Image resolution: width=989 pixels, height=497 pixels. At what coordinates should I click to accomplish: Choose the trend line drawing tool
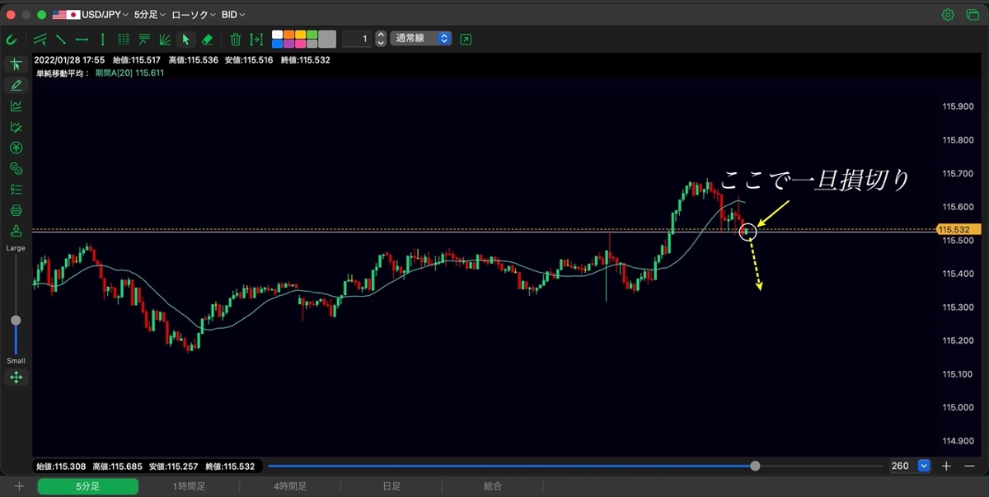click(x=61, y=39)
